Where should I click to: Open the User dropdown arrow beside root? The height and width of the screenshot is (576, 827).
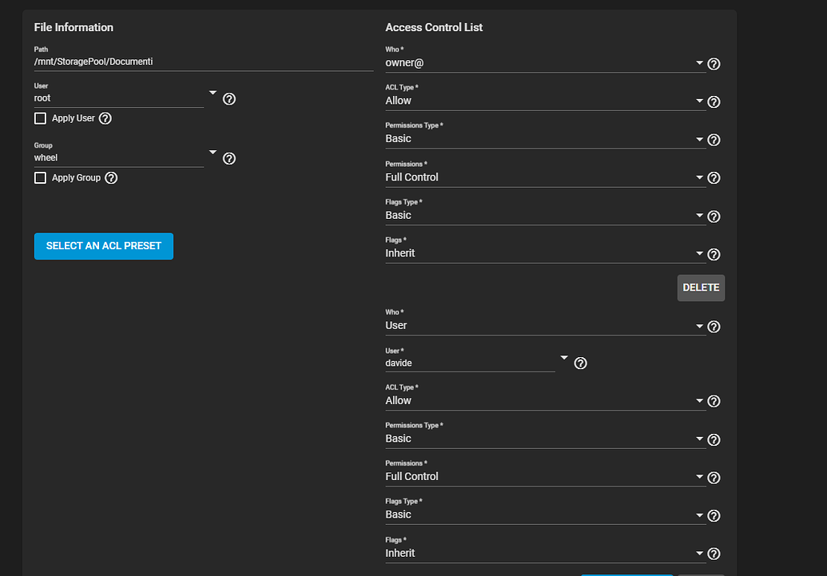click(213, 93)
